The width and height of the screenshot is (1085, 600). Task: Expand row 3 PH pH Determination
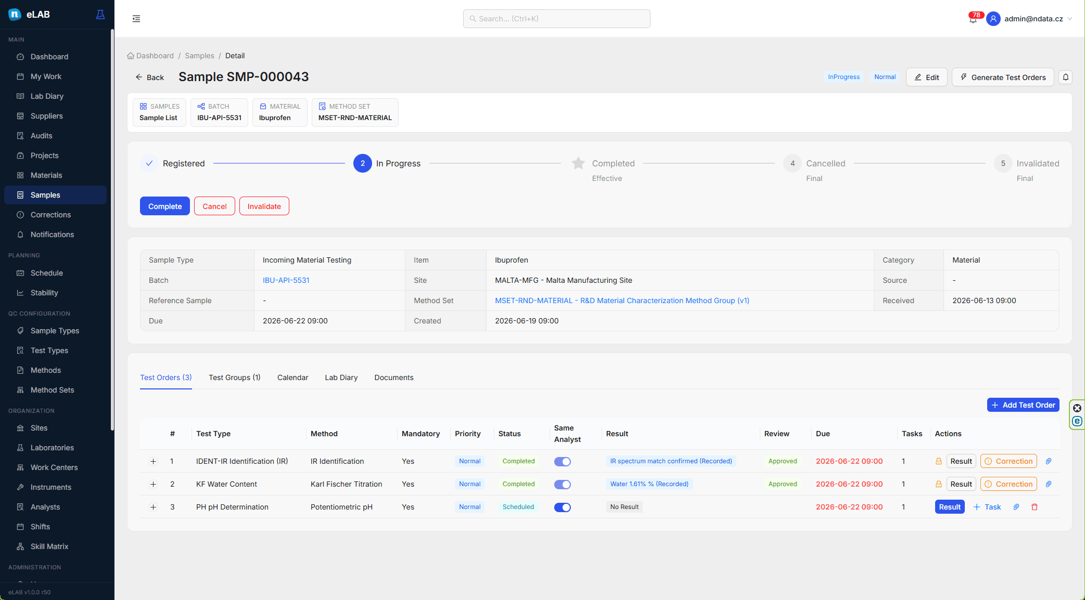click(x=153, y=507)
